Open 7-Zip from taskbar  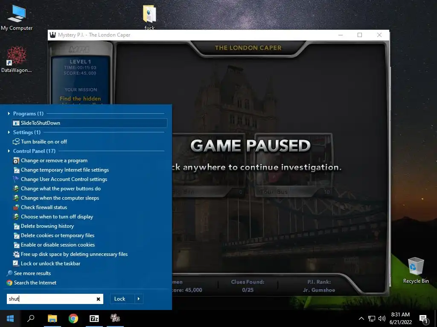94,318
